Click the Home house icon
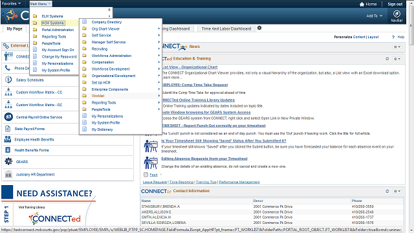This screenshot has width=414, height=233. coord(362,5)
